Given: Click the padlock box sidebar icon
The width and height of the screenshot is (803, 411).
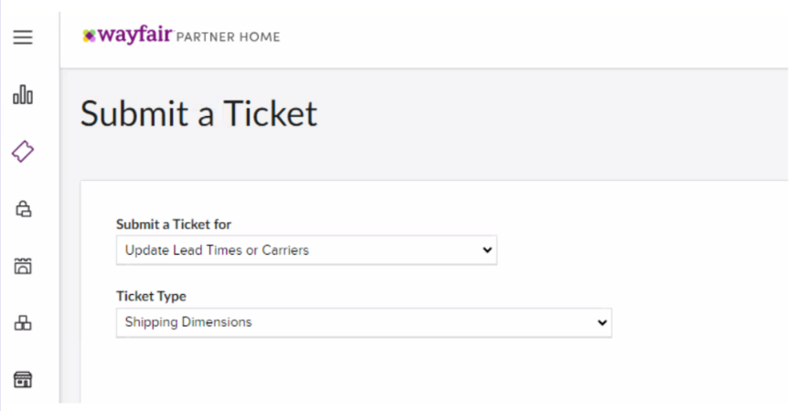Looking at the screenshot, I should [23, 209].
